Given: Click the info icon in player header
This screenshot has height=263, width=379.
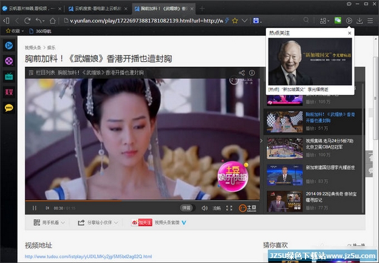Looking at the screenshot, I should click(x=252, y=73).
